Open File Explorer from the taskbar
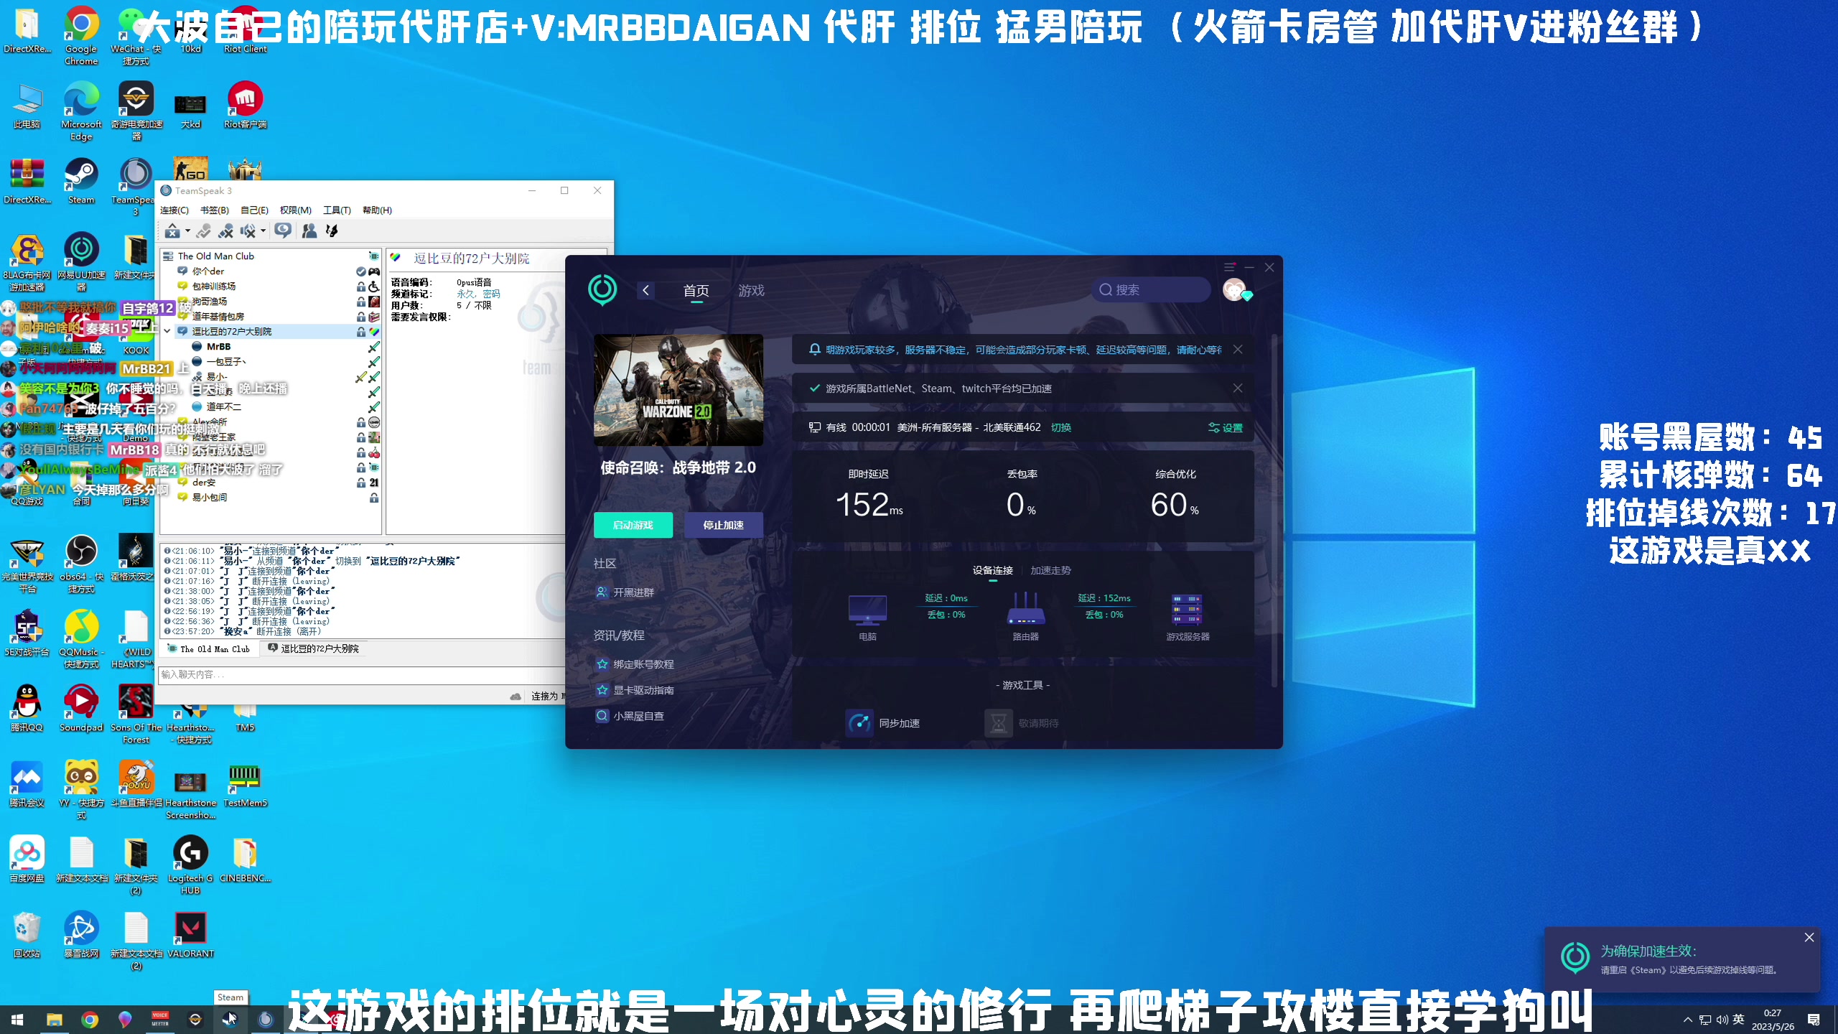The height and width of the screenshot is (1034, 1838). [54, 1020]
